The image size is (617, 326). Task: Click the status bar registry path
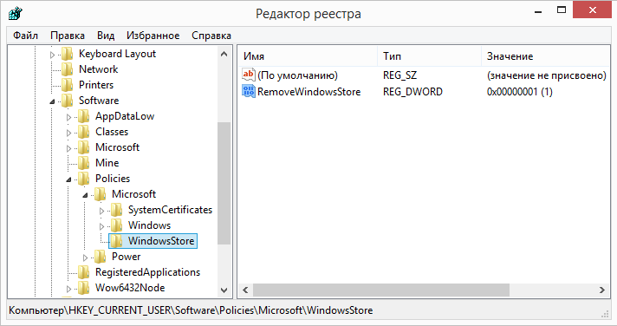191,310
